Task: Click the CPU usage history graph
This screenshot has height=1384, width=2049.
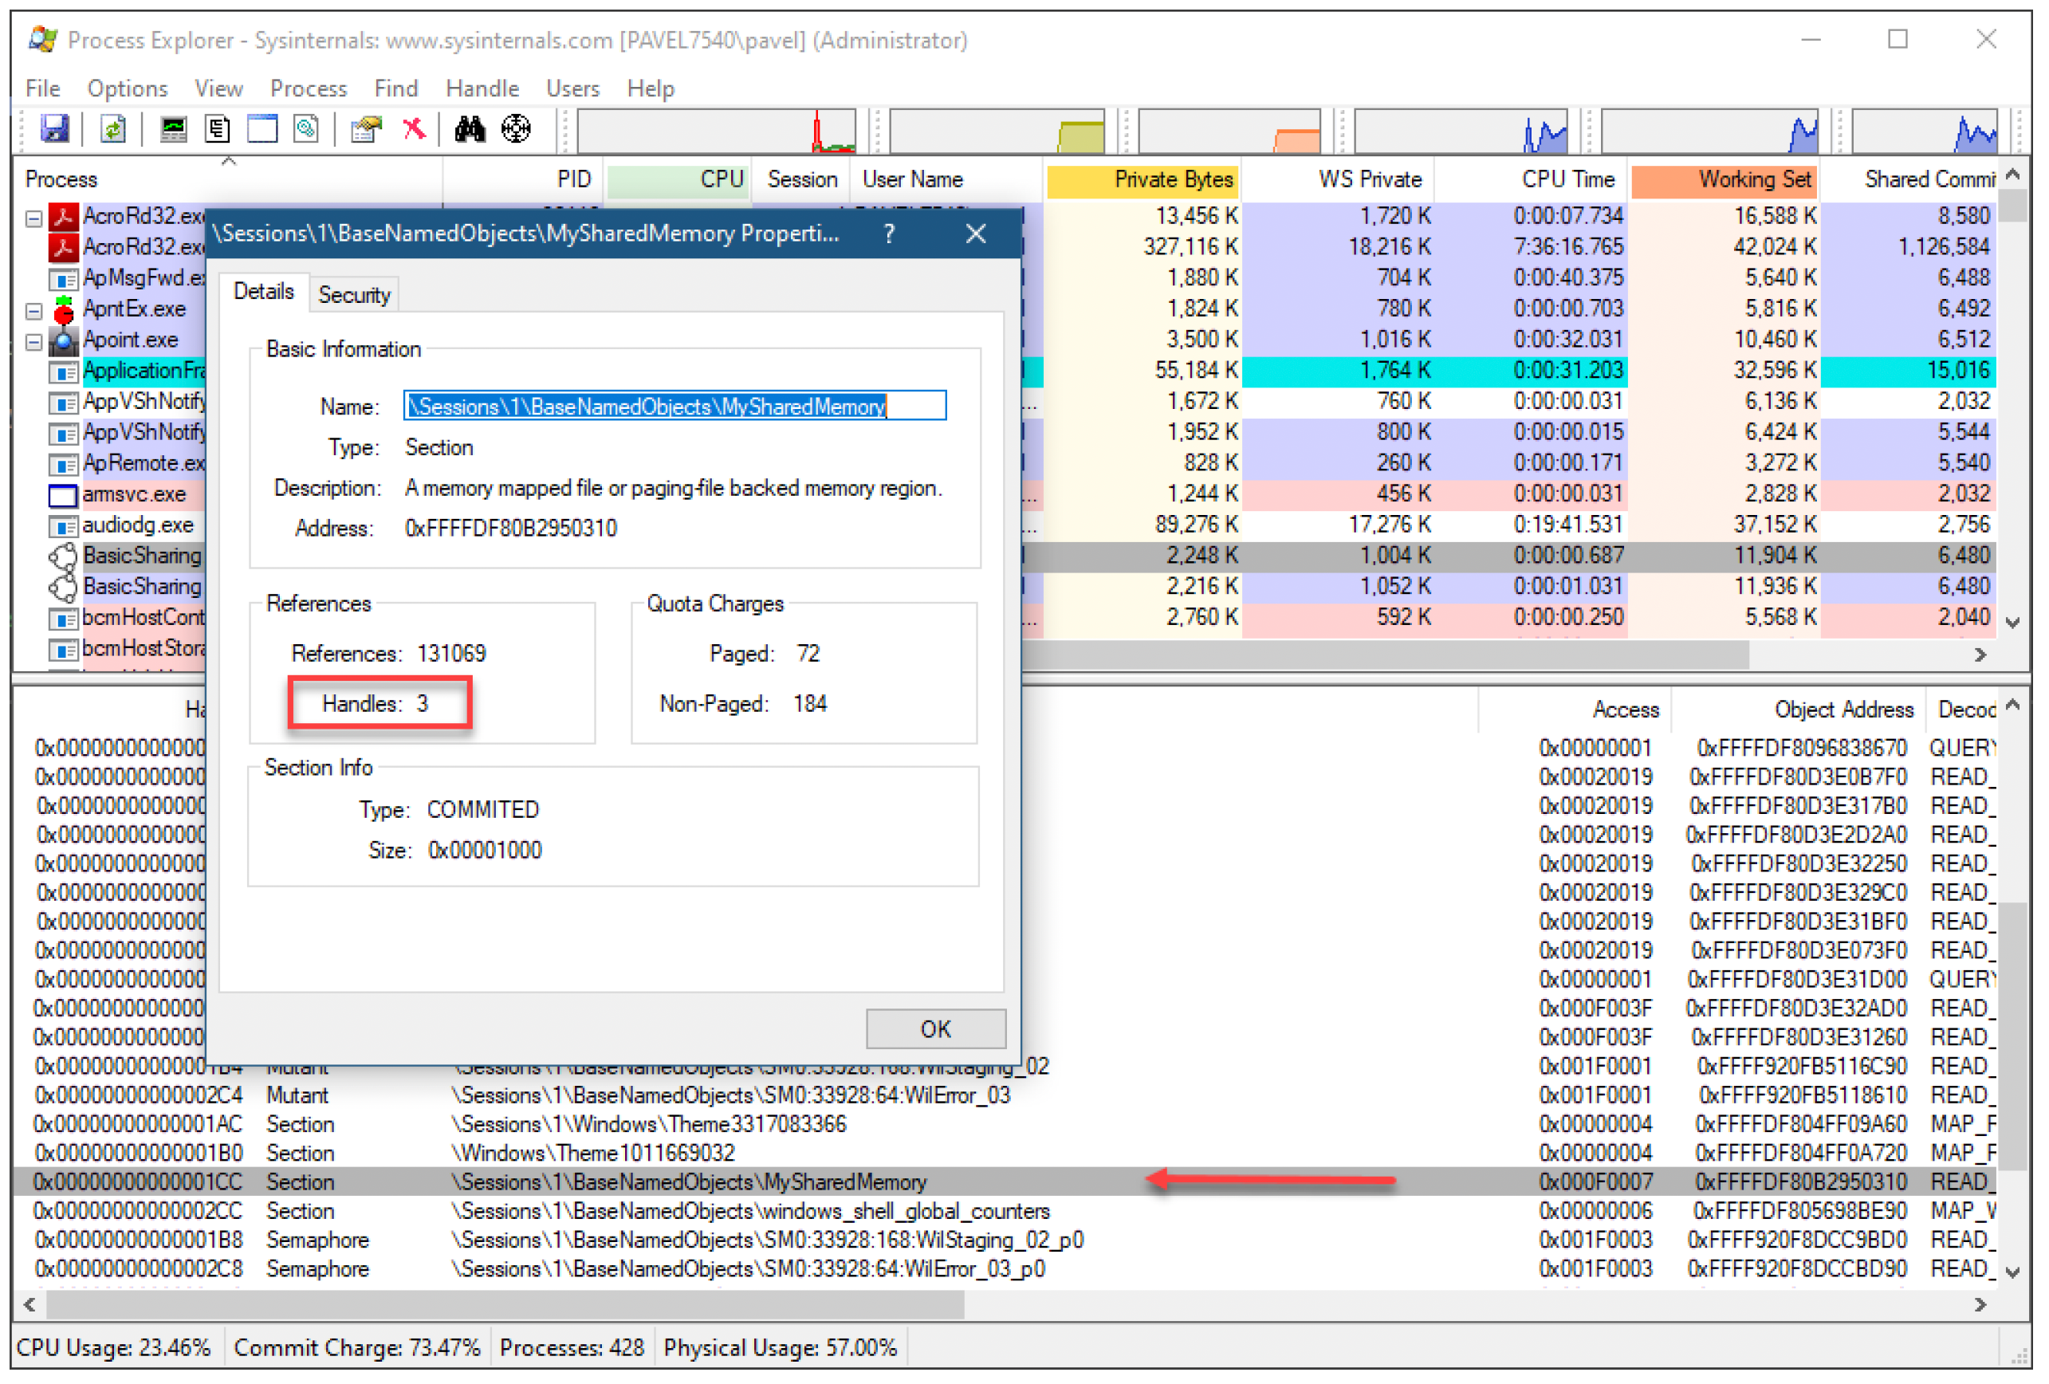Action: tap(717, 132)
